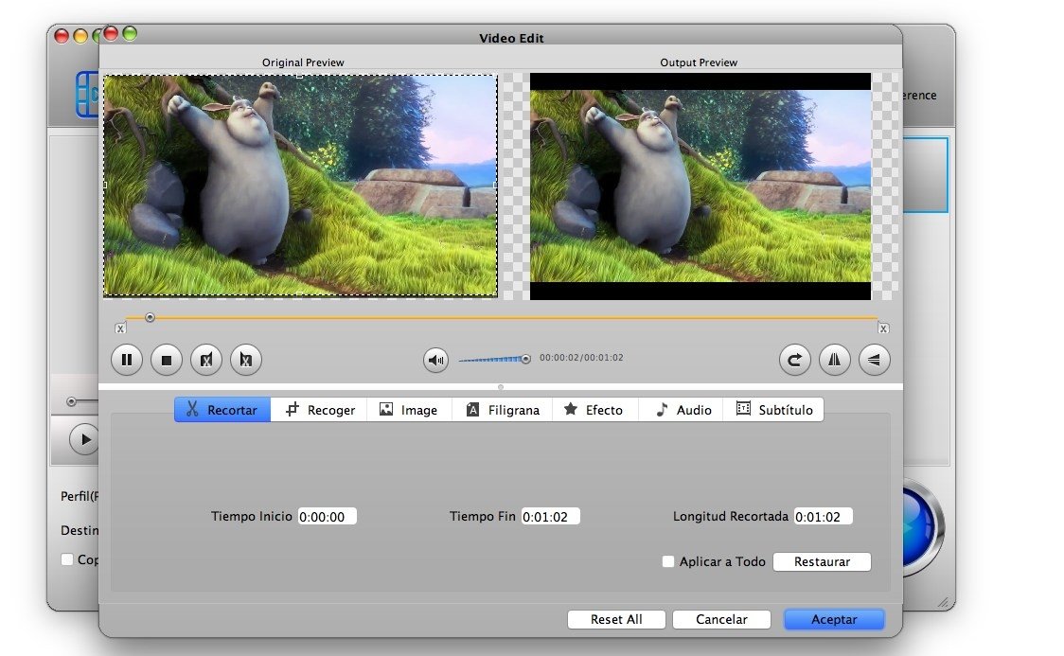
Task: Click the playback time readout 00:00:02/00:01:02
Action: (x=581, y=358)
